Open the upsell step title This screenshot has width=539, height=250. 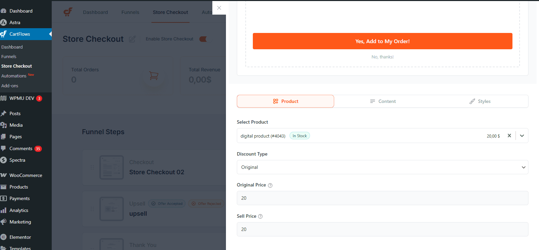138,214
